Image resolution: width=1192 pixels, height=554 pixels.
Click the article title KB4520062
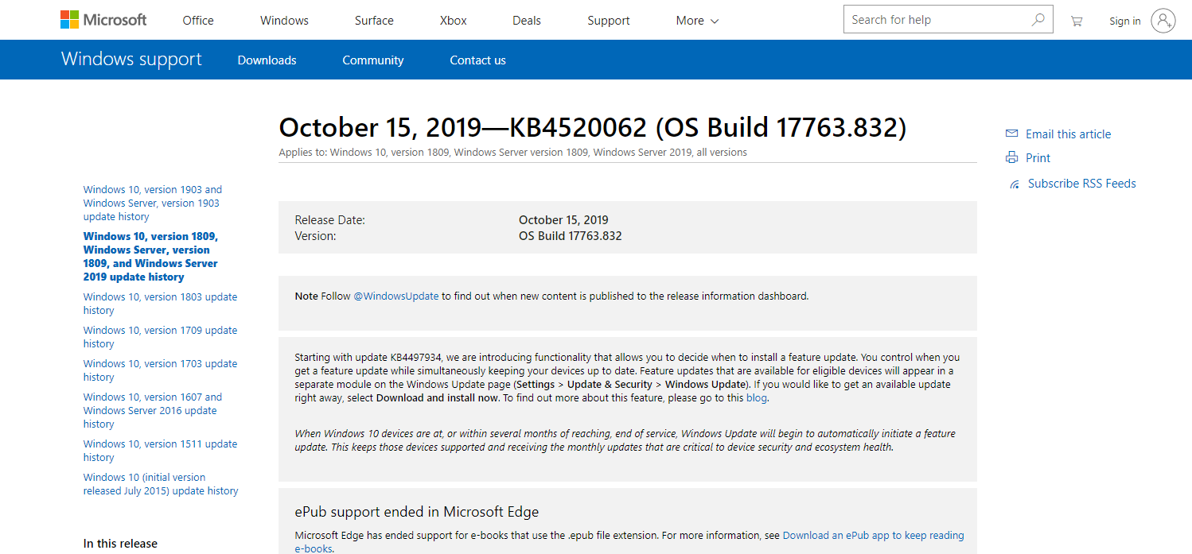[x=593, y=127]
